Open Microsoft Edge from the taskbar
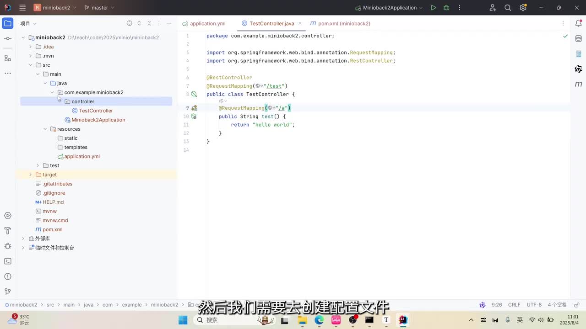Screen dimensions: 586x329 point(319,320)
